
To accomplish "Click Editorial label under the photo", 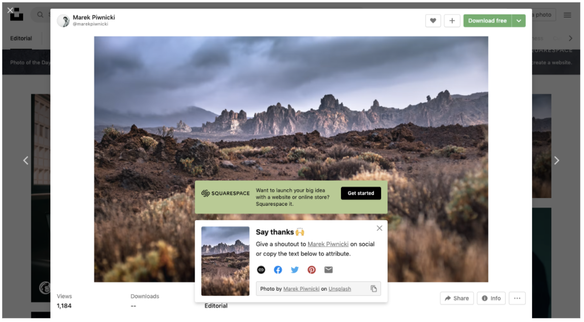I will [216, 306].
